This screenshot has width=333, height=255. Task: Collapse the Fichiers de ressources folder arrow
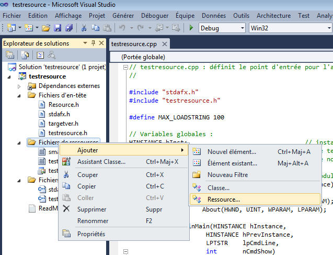tap(19, 143)
